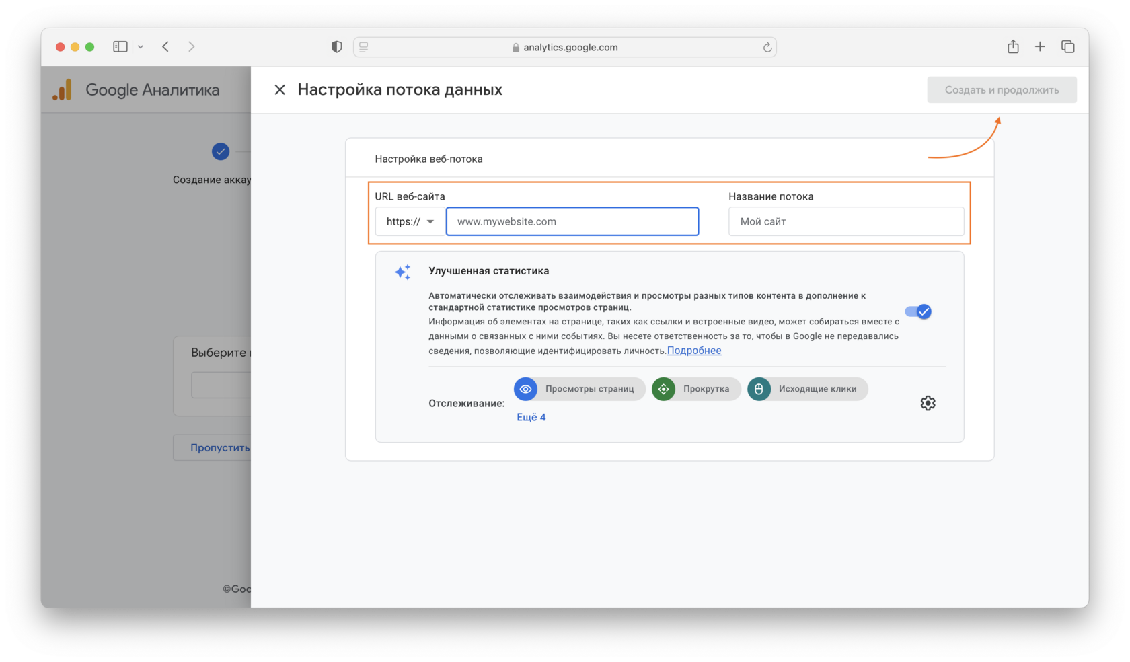The width and height of the screenshot is (1130, 662).
Task: Click the green Прокрутка scroll icon
Action: coord(664,389)
